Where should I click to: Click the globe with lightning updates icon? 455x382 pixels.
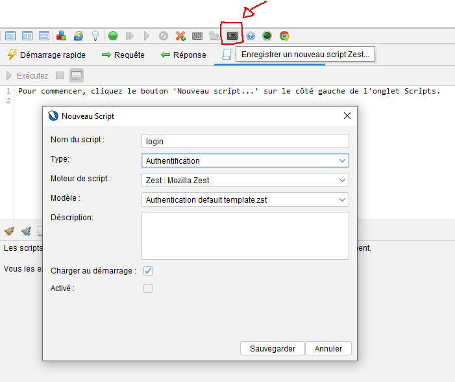(78, 36)
